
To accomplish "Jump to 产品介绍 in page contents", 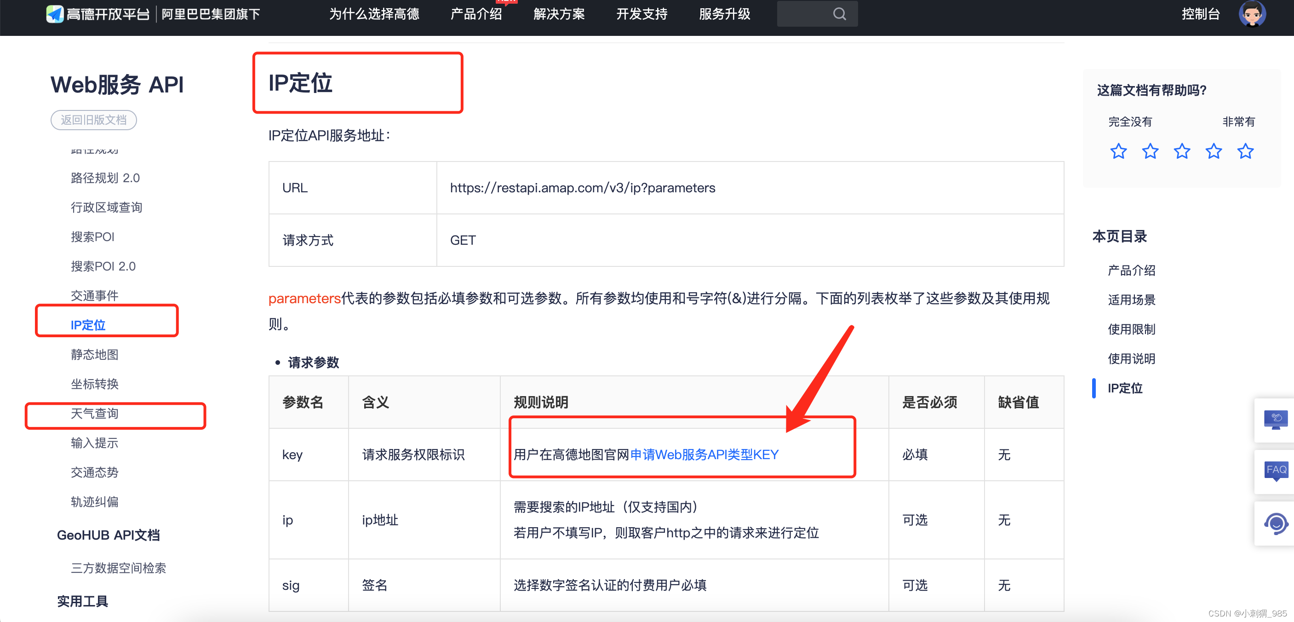I will click(1131, 271).
